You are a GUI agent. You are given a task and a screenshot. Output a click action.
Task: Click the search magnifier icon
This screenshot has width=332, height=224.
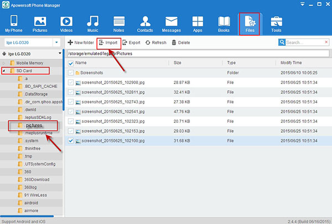(282, 43)
